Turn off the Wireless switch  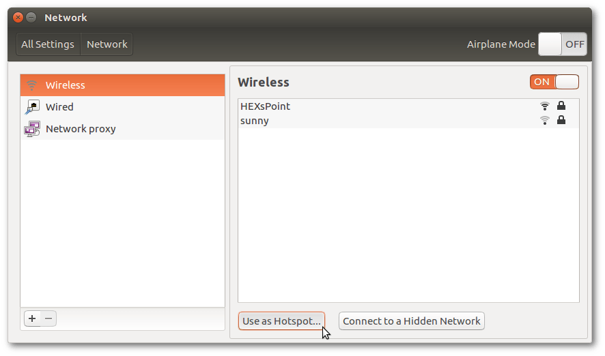pyautogui.click(x=554, y=82)
